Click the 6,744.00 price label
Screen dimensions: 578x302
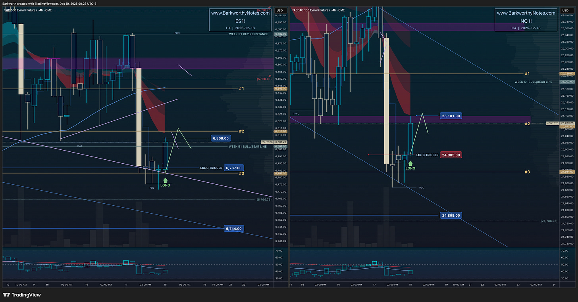[234, 229]
